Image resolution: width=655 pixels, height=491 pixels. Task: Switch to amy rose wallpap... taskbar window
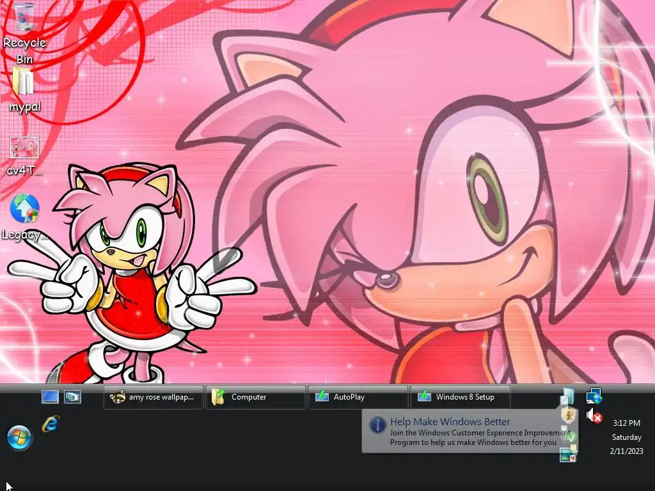pyautogui.click(x=154, y=397)
